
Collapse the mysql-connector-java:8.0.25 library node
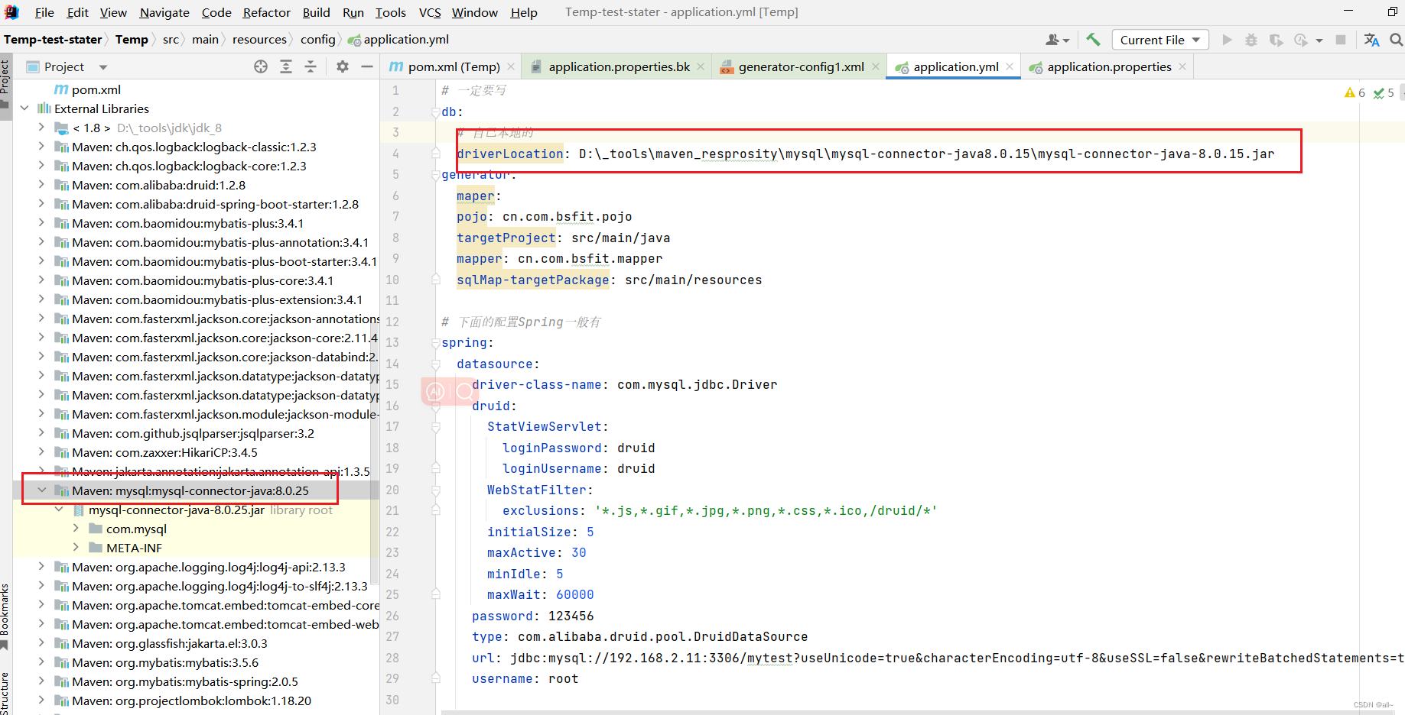[x=42, y=490]
